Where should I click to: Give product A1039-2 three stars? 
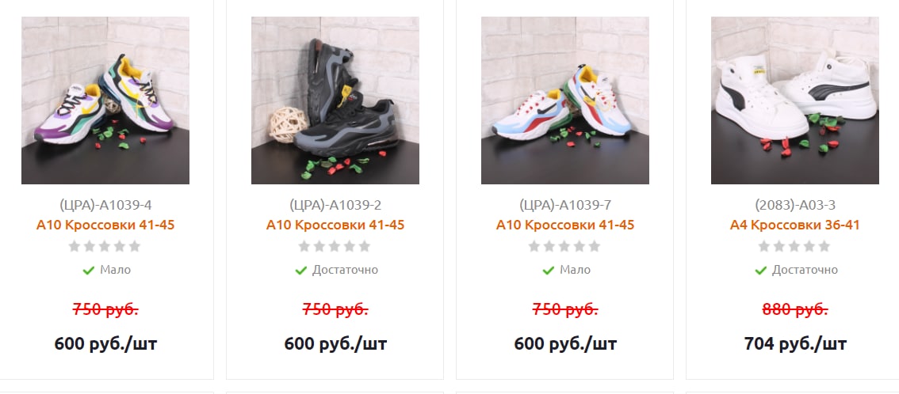click(x=335, y=247)
